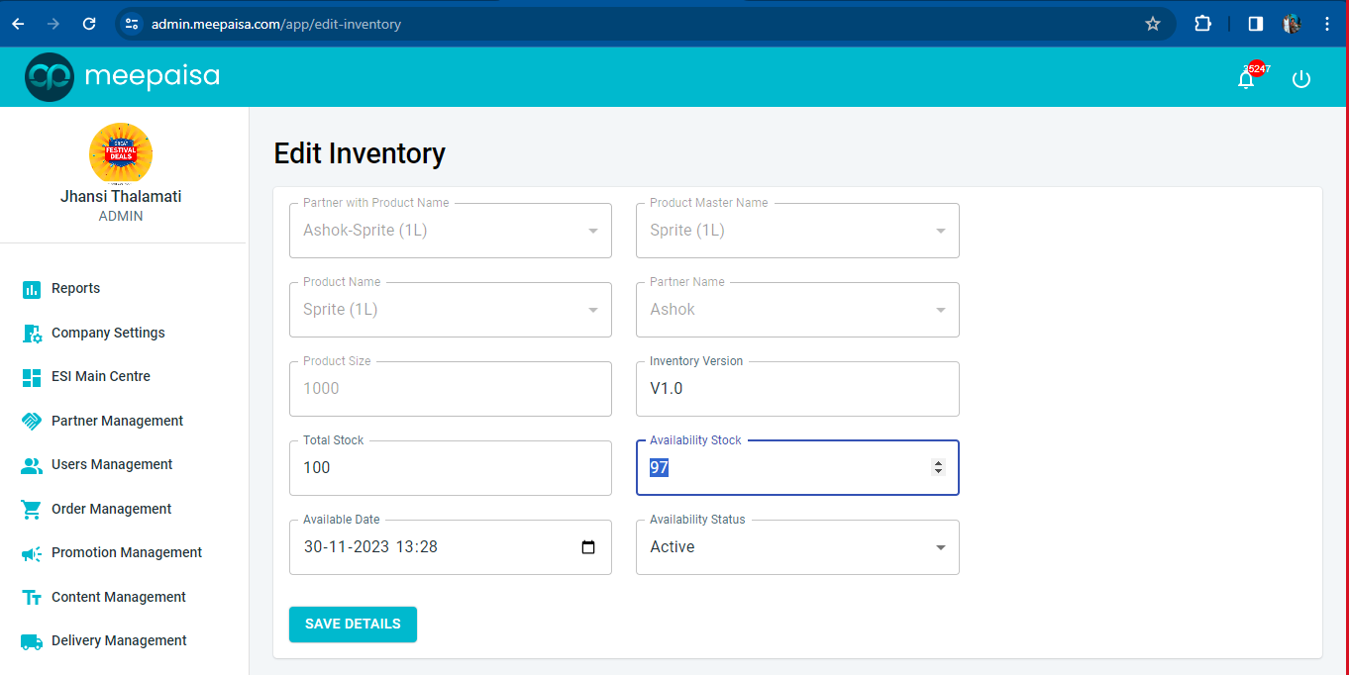Click the SAVE DETAILS button

point(353,625)
